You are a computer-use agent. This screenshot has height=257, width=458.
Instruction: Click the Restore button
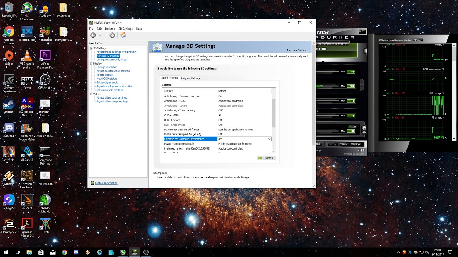pyautogui.click(x=266, y=158)
